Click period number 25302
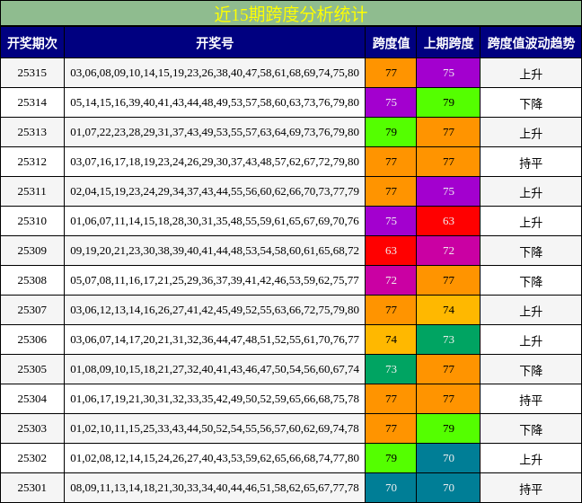Image resolution: width=582 pixels, height=503 pixels. point(32,458)
